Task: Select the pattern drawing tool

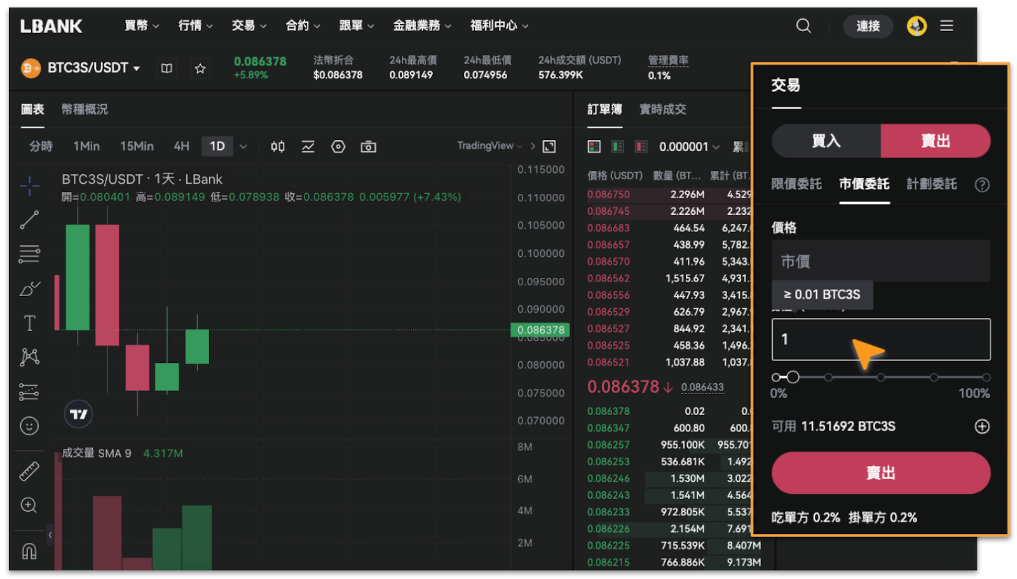Action: (29, 357)
